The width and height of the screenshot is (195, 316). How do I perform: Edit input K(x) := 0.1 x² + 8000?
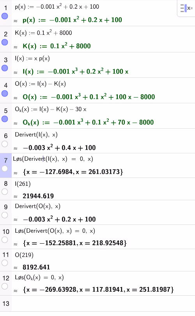click(43, 32)
